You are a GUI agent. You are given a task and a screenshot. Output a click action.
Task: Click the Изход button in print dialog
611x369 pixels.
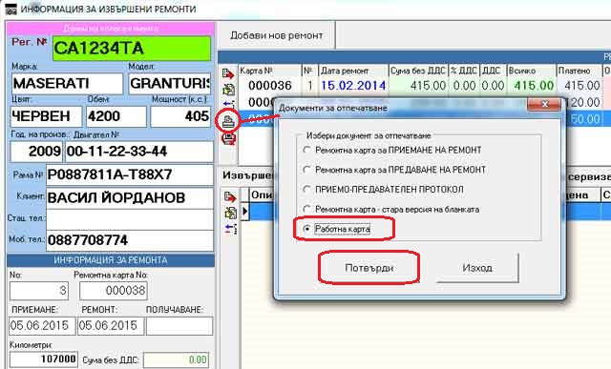coord(477,268)
